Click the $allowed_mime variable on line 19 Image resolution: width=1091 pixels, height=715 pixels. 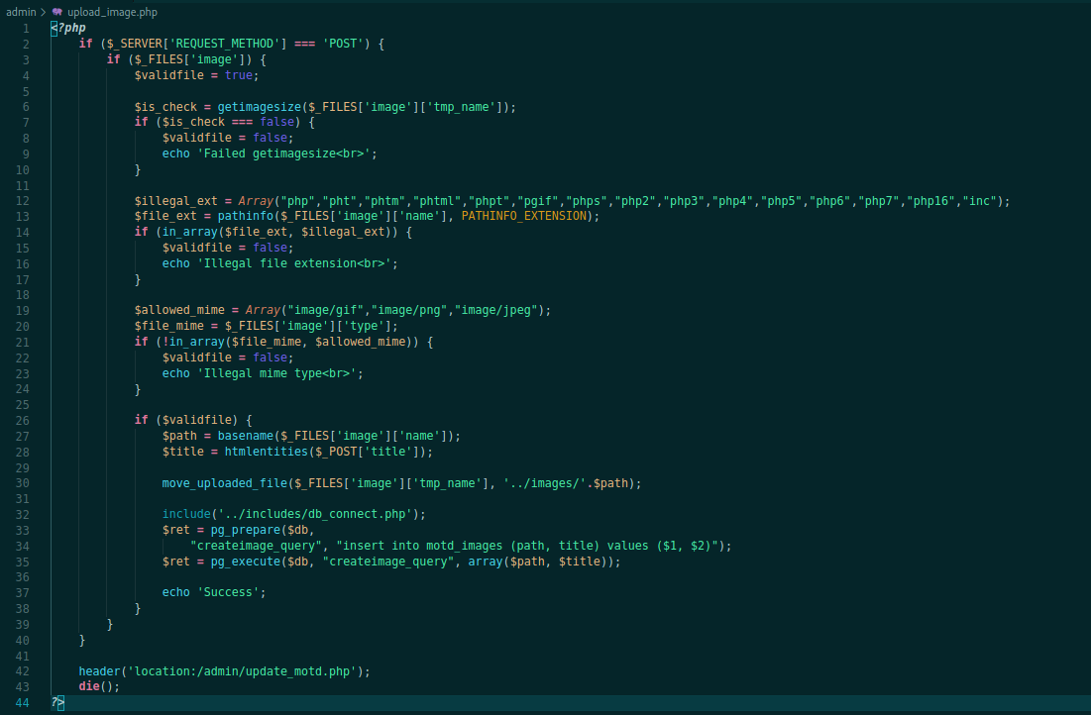pyautogui.click(x=179, y=310)
